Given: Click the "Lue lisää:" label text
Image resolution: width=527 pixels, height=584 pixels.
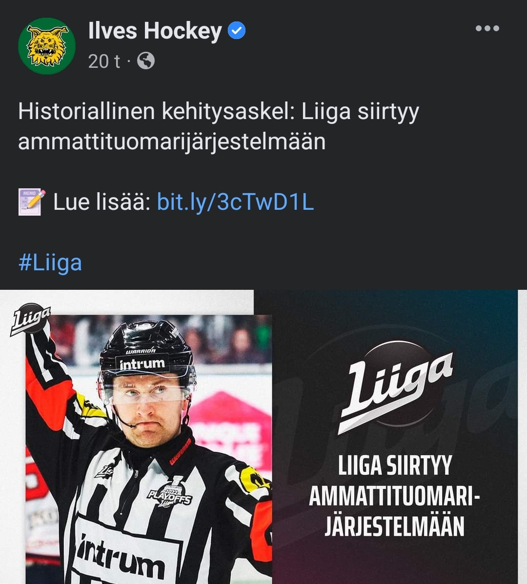Looking at the screenshot, I should (x=101, y=202).
